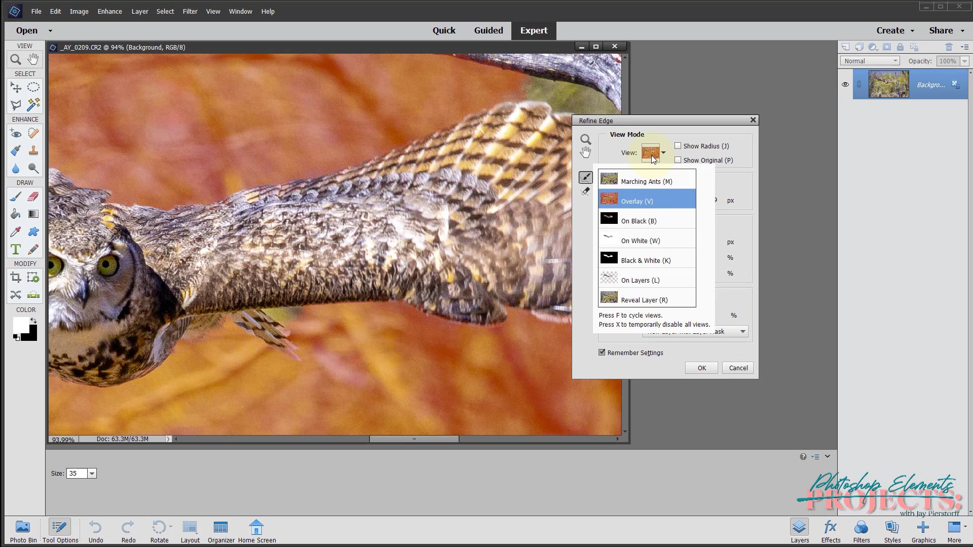Open the Organizer from the taskbar
Screen dimensions: 973x547
(221, 531)
